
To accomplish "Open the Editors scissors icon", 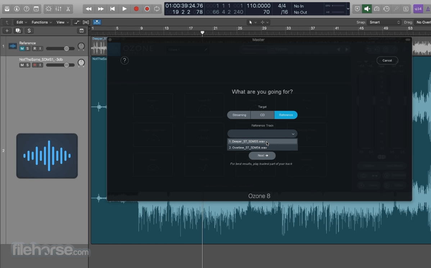I will 68,9.
